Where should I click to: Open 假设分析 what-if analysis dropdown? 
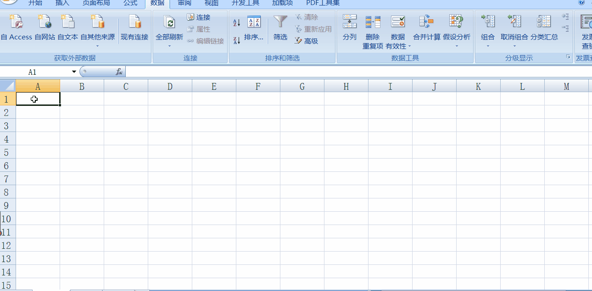(457, 31)
